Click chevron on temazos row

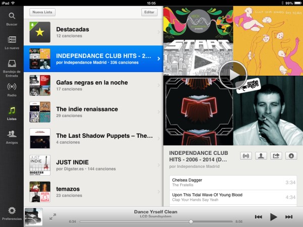(159, 192)
